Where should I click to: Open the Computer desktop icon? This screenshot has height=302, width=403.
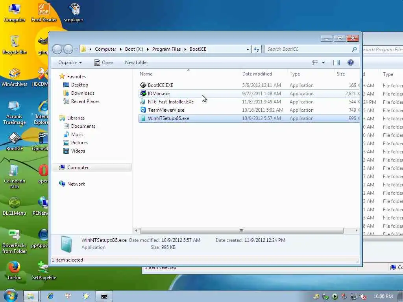[x=15, y=12]
